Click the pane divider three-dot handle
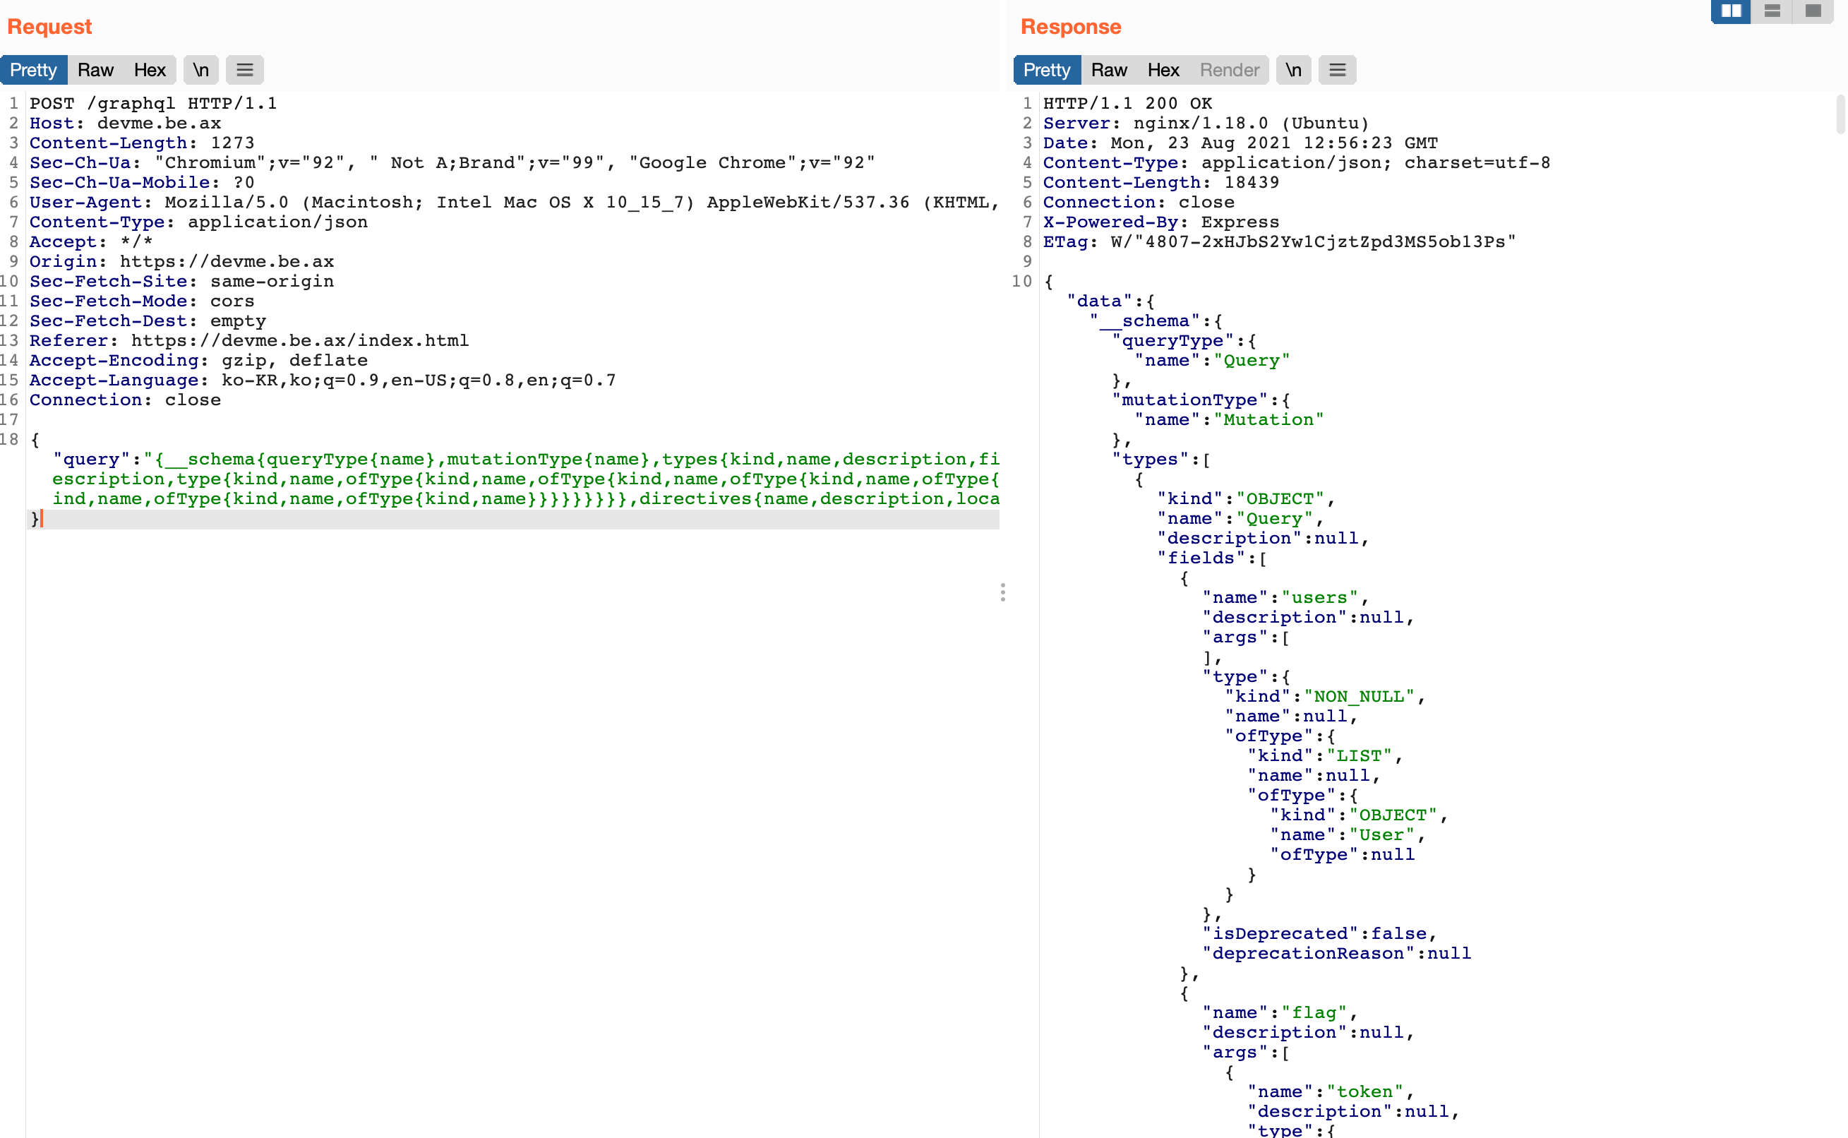The height and width of the screenshot is (1138, 1848). click(x=1003, y=592)
